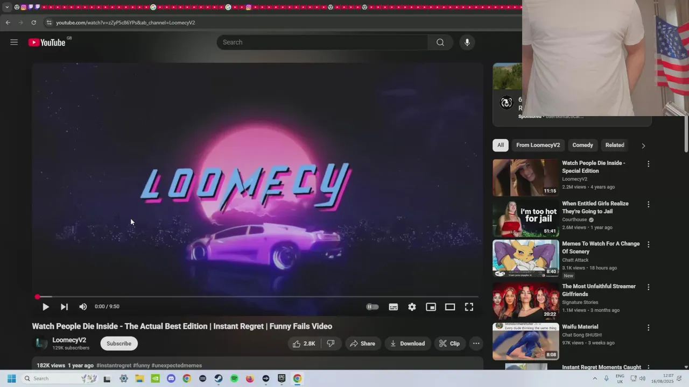This screenshot has width=689, height=387.
Task: Seek using the video progress bar
Action: 257,297
